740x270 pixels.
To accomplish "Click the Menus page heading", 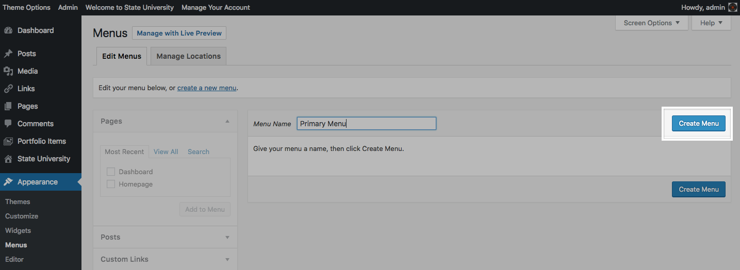I will [110, 33].
